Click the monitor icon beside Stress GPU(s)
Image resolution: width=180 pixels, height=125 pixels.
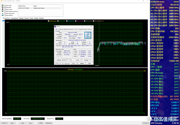coord(3,15)
